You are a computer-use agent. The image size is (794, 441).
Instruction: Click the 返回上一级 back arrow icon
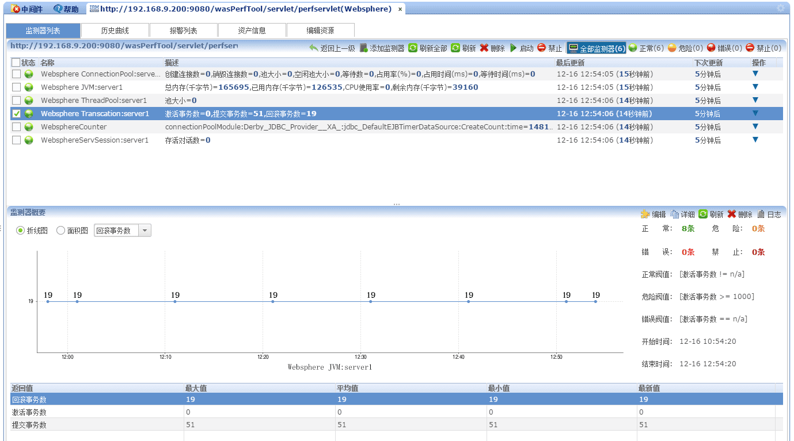click(314, 48)
